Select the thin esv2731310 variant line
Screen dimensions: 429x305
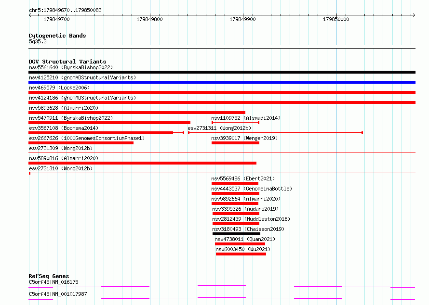point(222,173)
